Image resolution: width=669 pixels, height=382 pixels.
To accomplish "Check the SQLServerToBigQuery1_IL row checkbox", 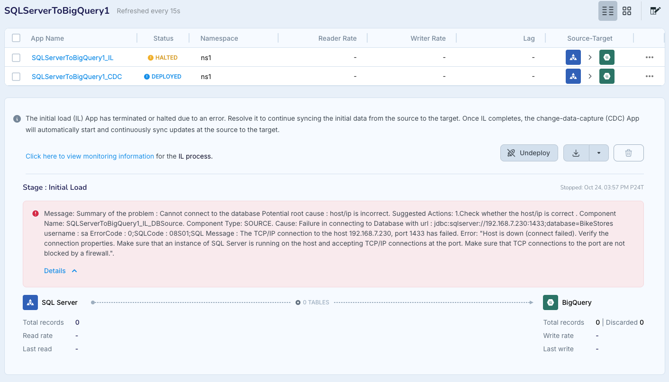I will tap(16, 58).
